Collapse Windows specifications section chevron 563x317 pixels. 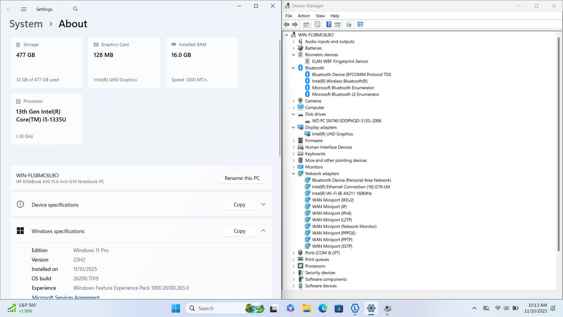pos(263,231)
